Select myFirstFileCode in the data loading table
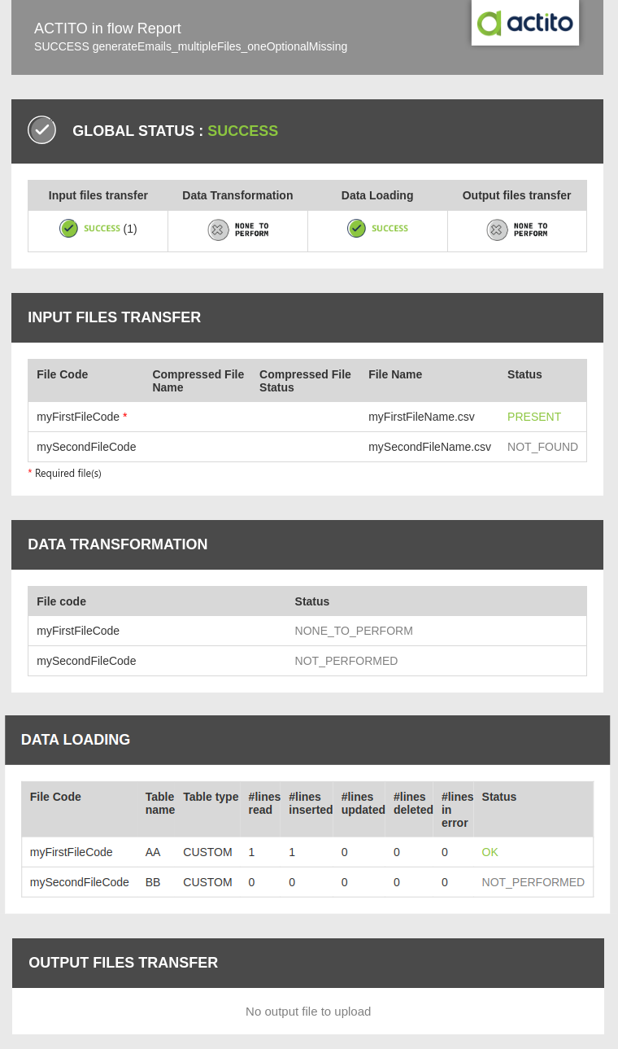618x1049 pixels. (x=72, y=852)
